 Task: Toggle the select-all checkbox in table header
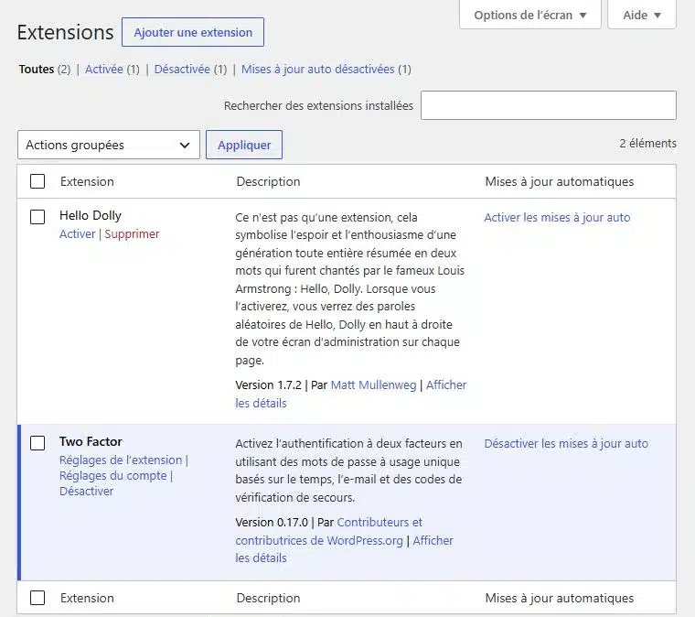click(37, 181)
